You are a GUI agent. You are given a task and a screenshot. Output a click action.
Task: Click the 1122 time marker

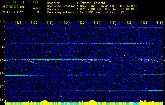34,22
